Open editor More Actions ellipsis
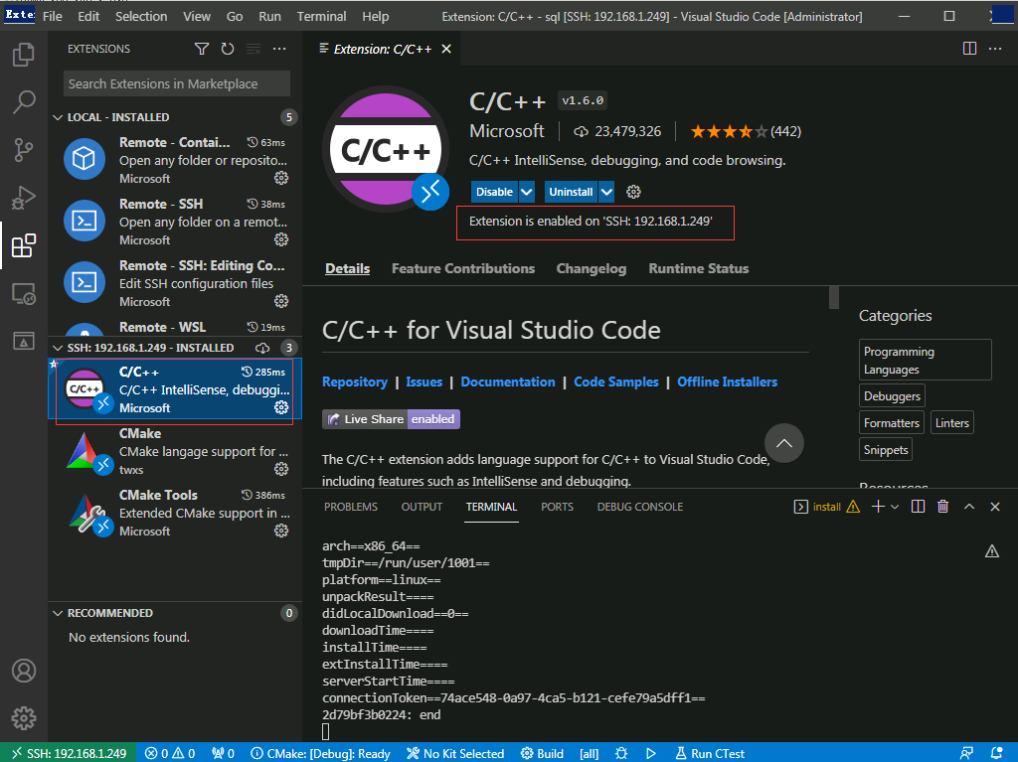The width and height of the screenshot is (1018, 762). pyautogui.click(x=994, y=49)
